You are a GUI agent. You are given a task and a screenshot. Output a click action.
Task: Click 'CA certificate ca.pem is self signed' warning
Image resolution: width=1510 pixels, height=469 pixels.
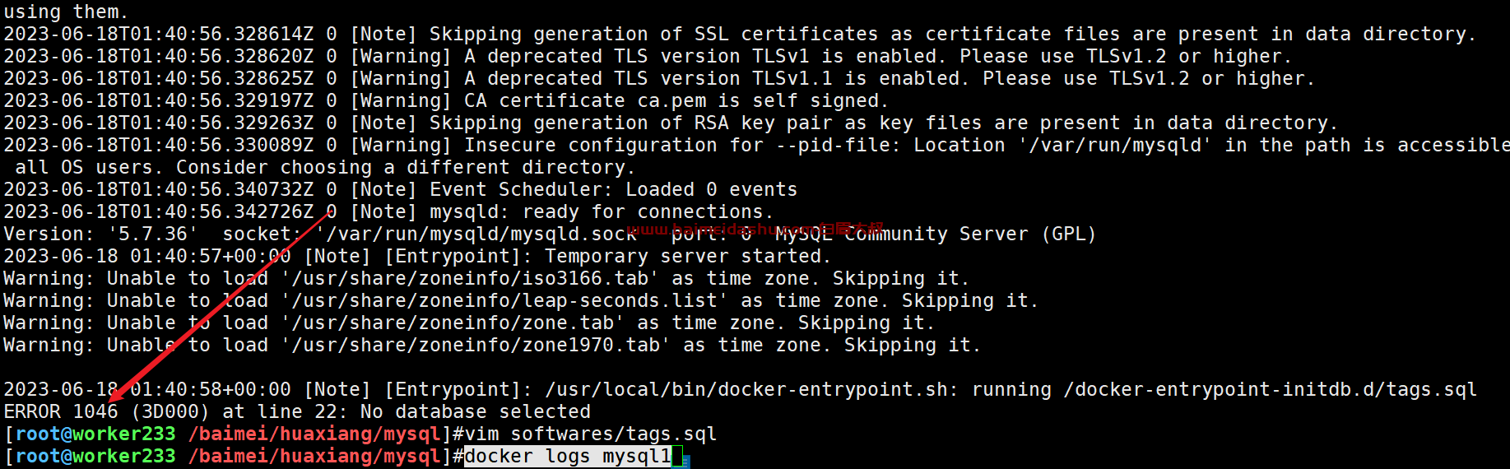click(676, 100)
